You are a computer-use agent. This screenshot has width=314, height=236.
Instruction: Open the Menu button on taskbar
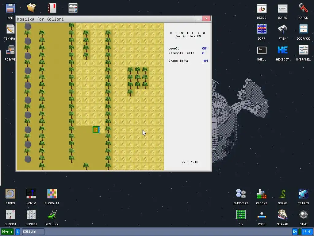point(7,232)
